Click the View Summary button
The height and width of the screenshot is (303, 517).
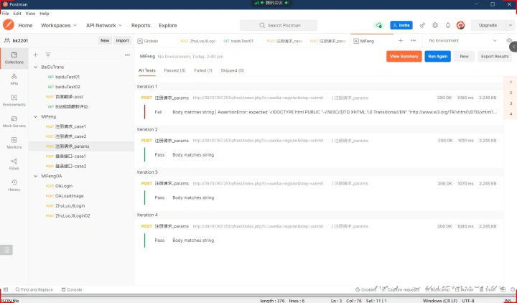pyautogui.click(x=404, y=56)
